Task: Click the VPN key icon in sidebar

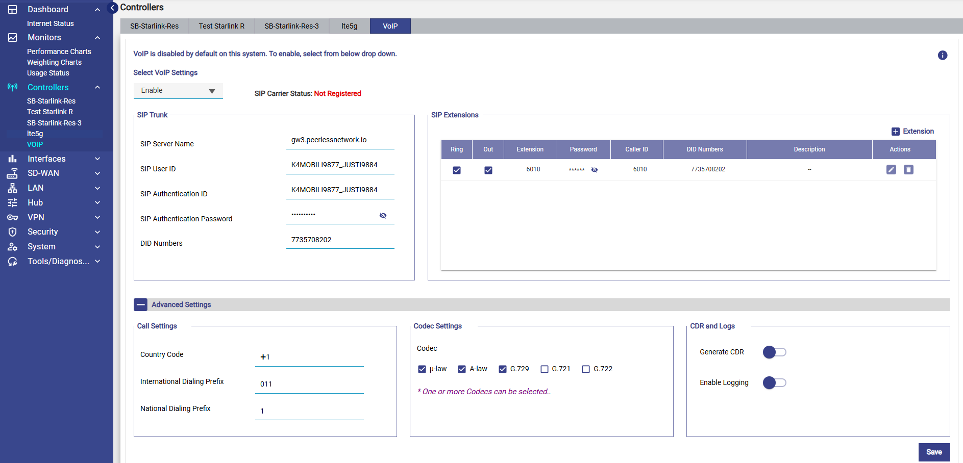Action: (x=13, y=218)
